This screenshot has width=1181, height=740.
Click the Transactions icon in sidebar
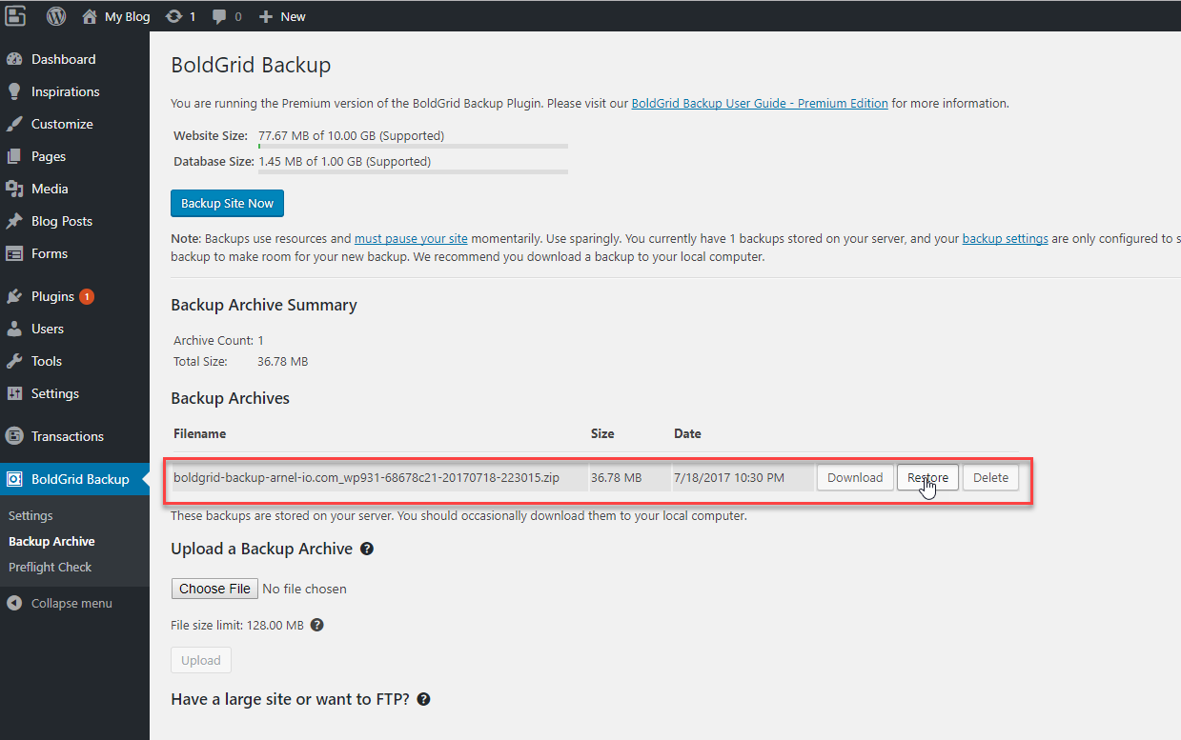tap(14, 436)
